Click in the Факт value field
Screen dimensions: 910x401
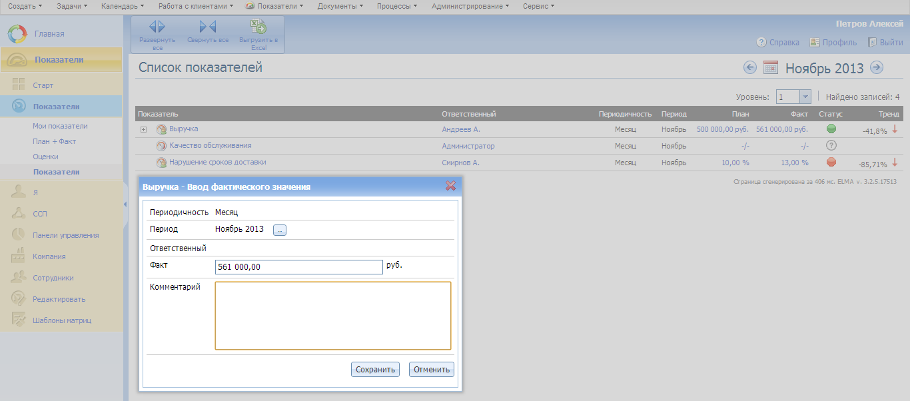tap(298, 266)
